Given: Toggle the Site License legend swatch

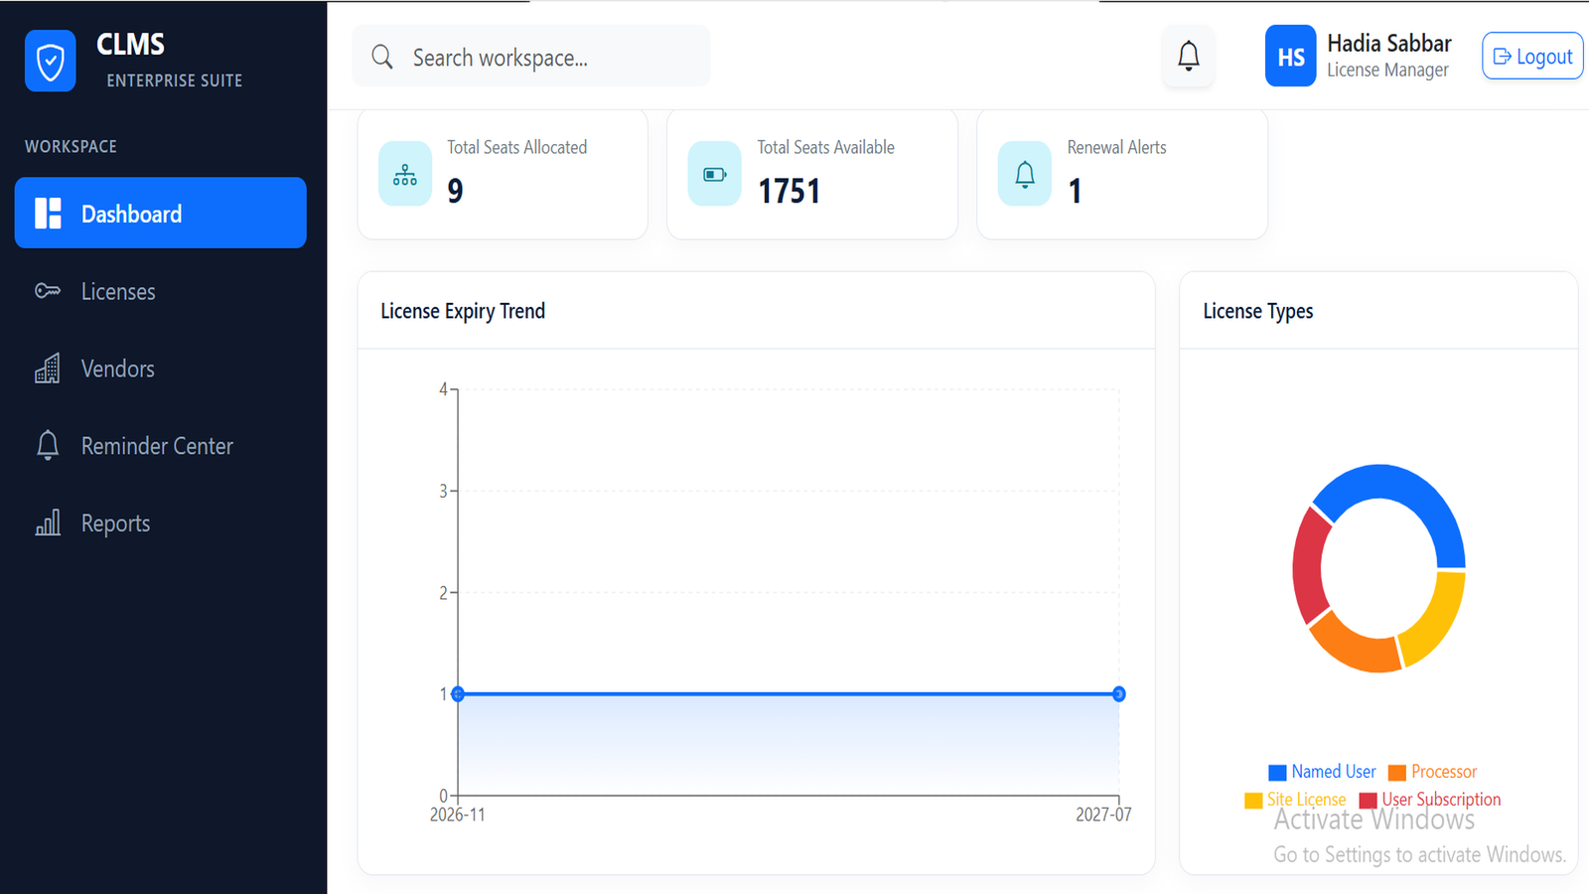Looking at the screenshot, I should 1253,801.
